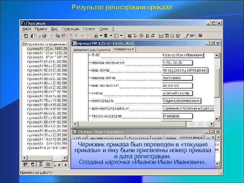This screenshot has height=183, width=244.
Task: Click the copy icon next to scissors
Action: coord(58,36)
